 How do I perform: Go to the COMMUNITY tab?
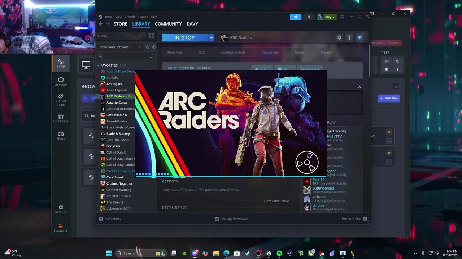pos(168,24)
